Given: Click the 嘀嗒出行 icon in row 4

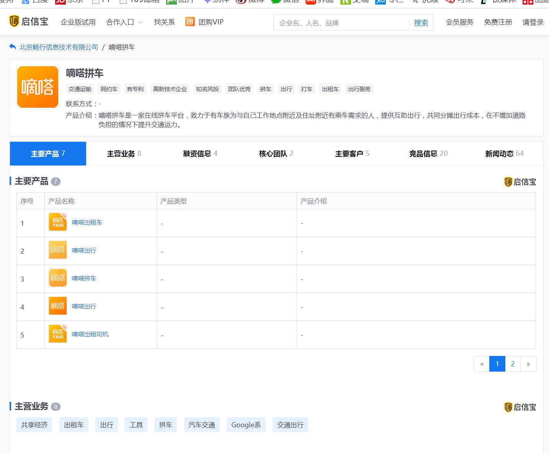Looking at the screenshot, I should coord(58,306).
